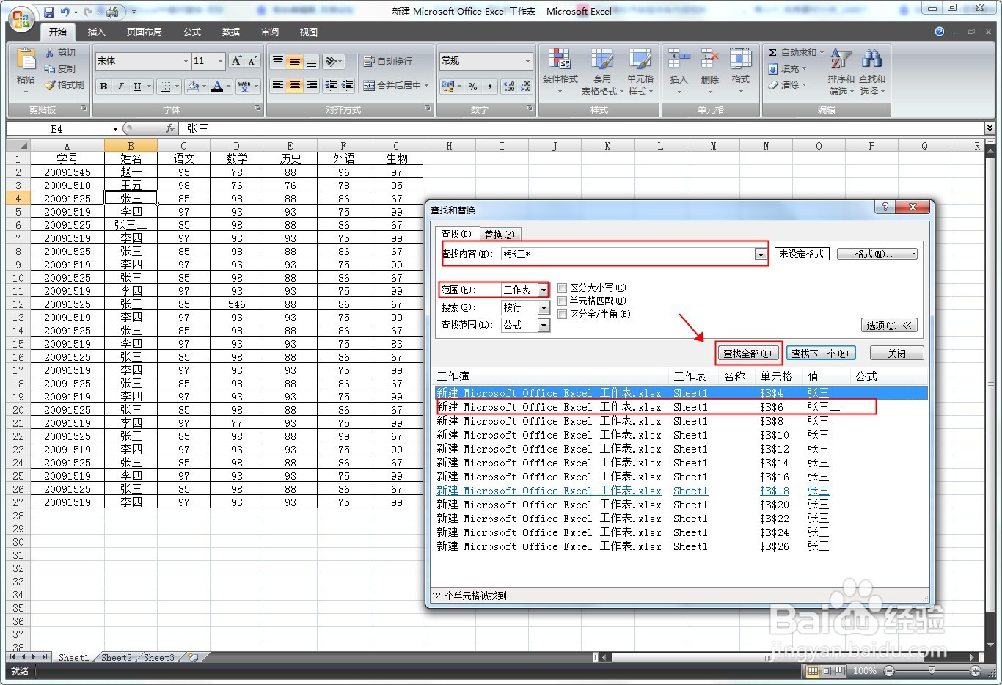Center text horizontally in the ribbon
The width and height of the screenshot is (1002, 685).
[294, 86]
